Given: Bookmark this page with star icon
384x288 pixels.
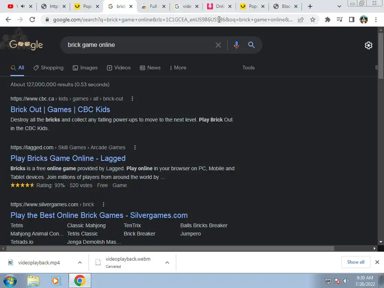Looking at the screenshot, I should click(x=313, y=19).
